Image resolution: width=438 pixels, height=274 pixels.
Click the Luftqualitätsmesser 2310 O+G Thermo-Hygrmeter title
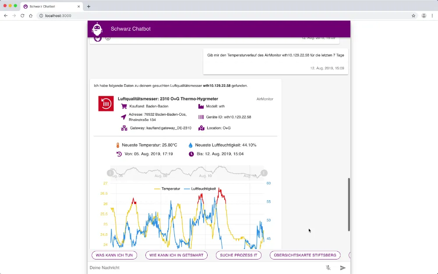168,99
